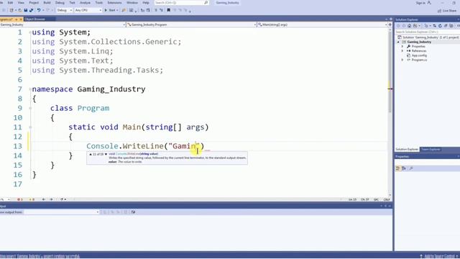
Task: Open the Project menu
Action: coord(34,3)
